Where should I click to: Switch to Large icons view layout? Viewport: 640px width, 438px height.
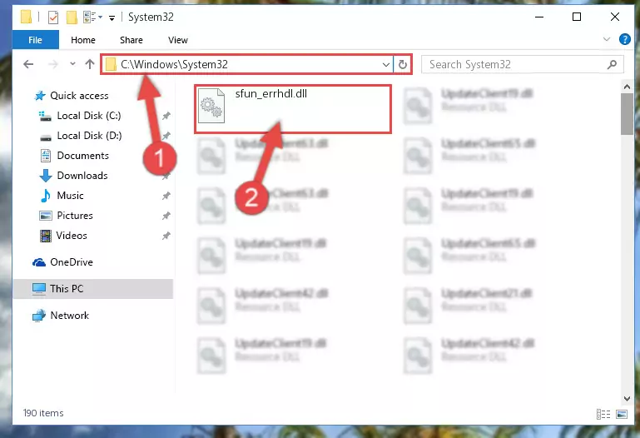pyautogui.click(x=621, y=415)
